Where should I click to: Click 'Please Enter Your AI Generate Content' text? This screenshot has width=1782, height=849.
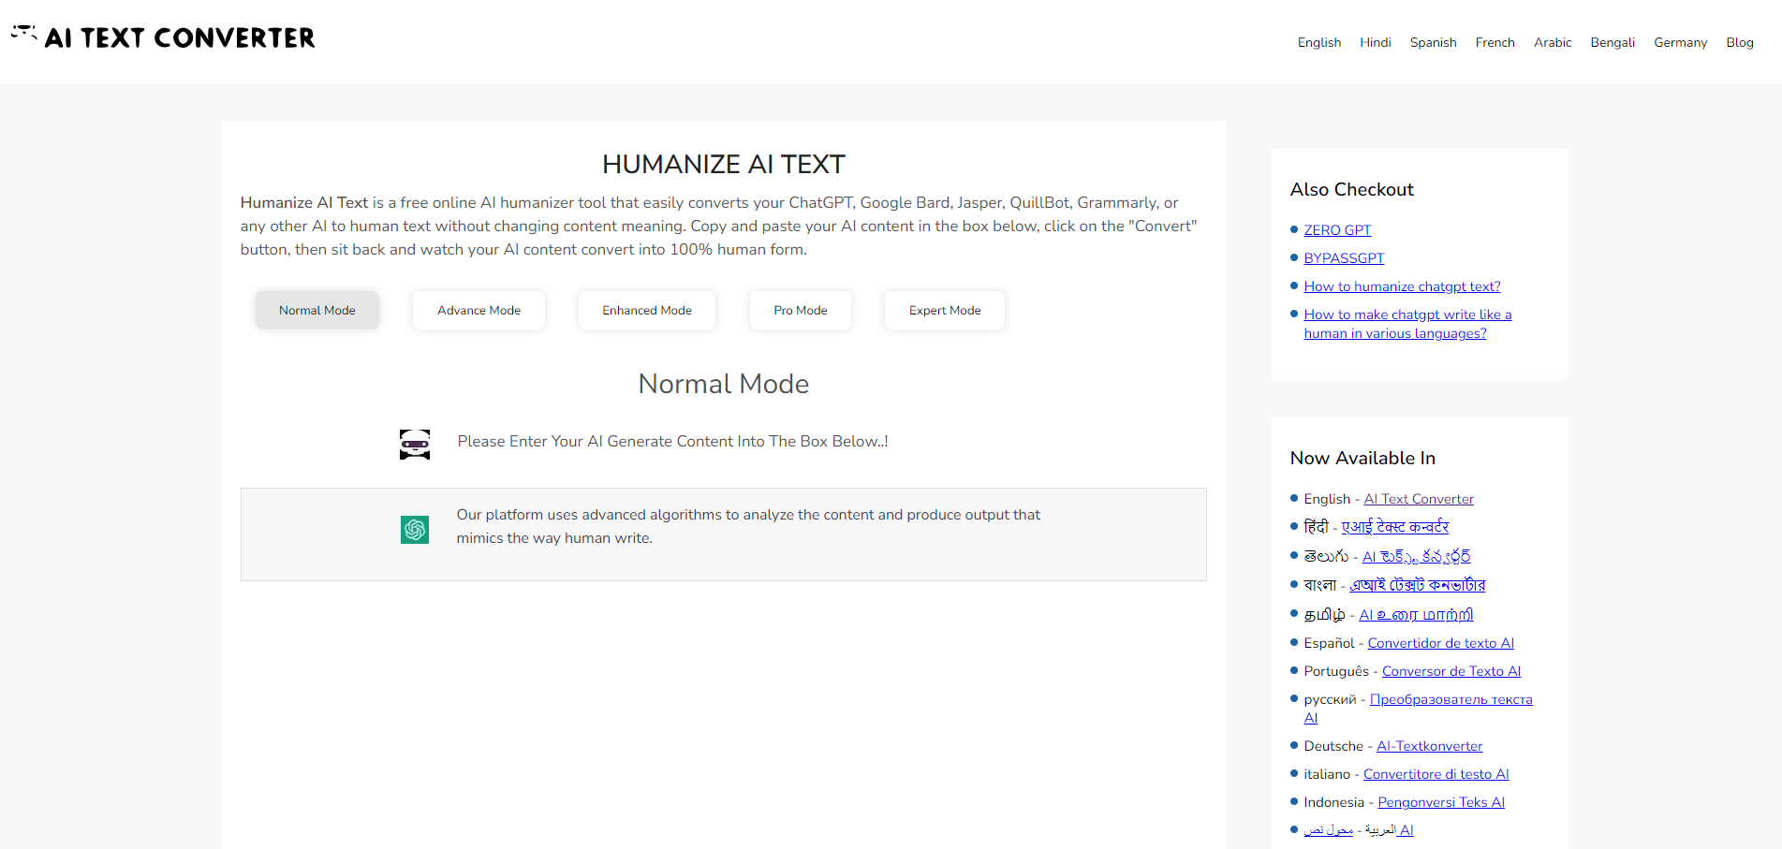[672, 441]
